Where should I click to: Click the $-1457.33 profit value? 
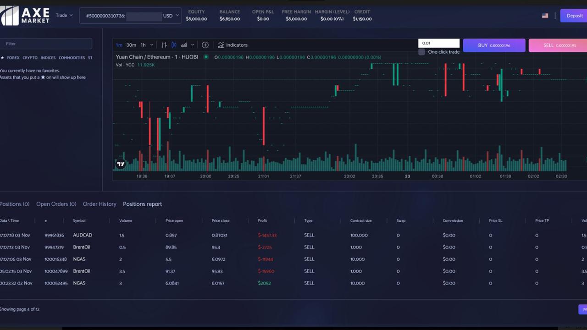[267, 235]
